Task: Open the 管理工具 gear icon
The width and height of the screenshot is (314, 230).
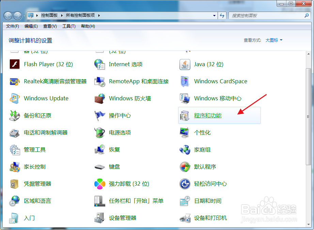Action: point(15,150)
